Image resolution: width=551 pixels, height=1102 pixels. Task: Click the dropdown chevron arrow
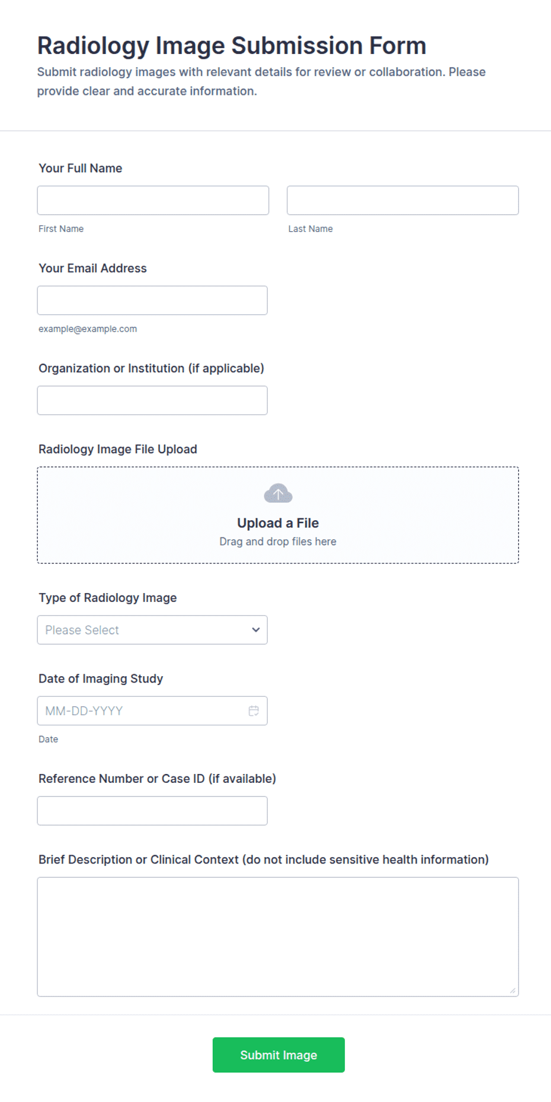[x=256, y=630]
